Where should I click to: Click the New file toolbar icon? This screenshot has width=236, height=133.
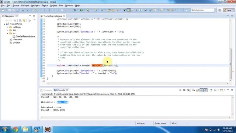[3, 10]
